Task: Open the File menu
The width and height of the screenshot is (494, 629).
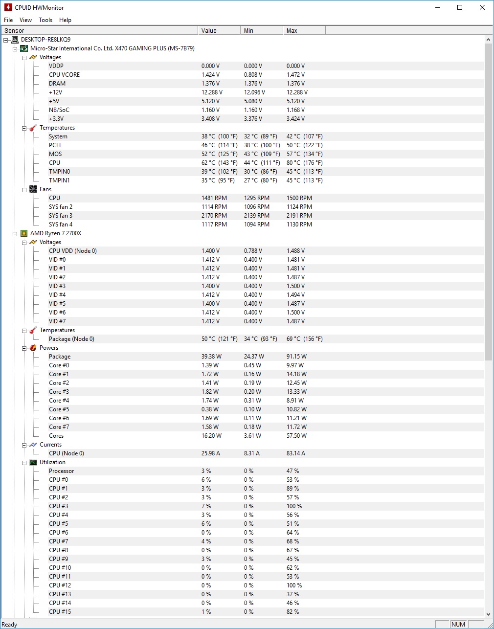Action: click(x=8, y=20)
